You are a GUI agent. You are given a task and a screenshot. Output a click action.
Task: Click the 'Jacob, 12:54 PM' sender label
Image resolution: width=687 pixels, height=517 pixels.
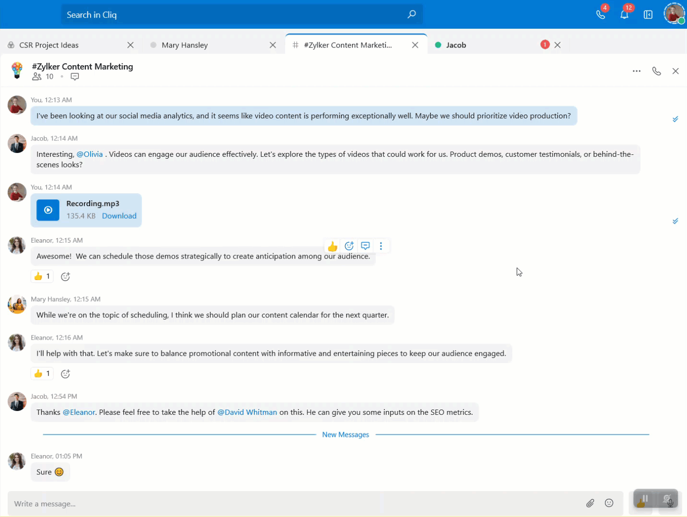54,397
